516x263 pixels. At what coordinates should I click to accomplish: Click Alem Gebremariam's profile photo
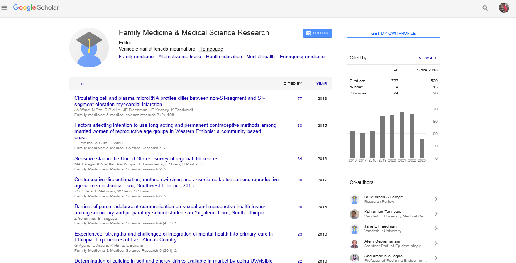(x=354, y=244)
